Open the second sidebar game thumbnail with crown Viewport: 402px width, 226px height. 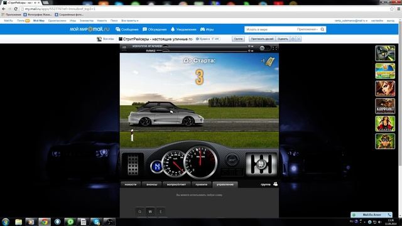pos(385,71)
